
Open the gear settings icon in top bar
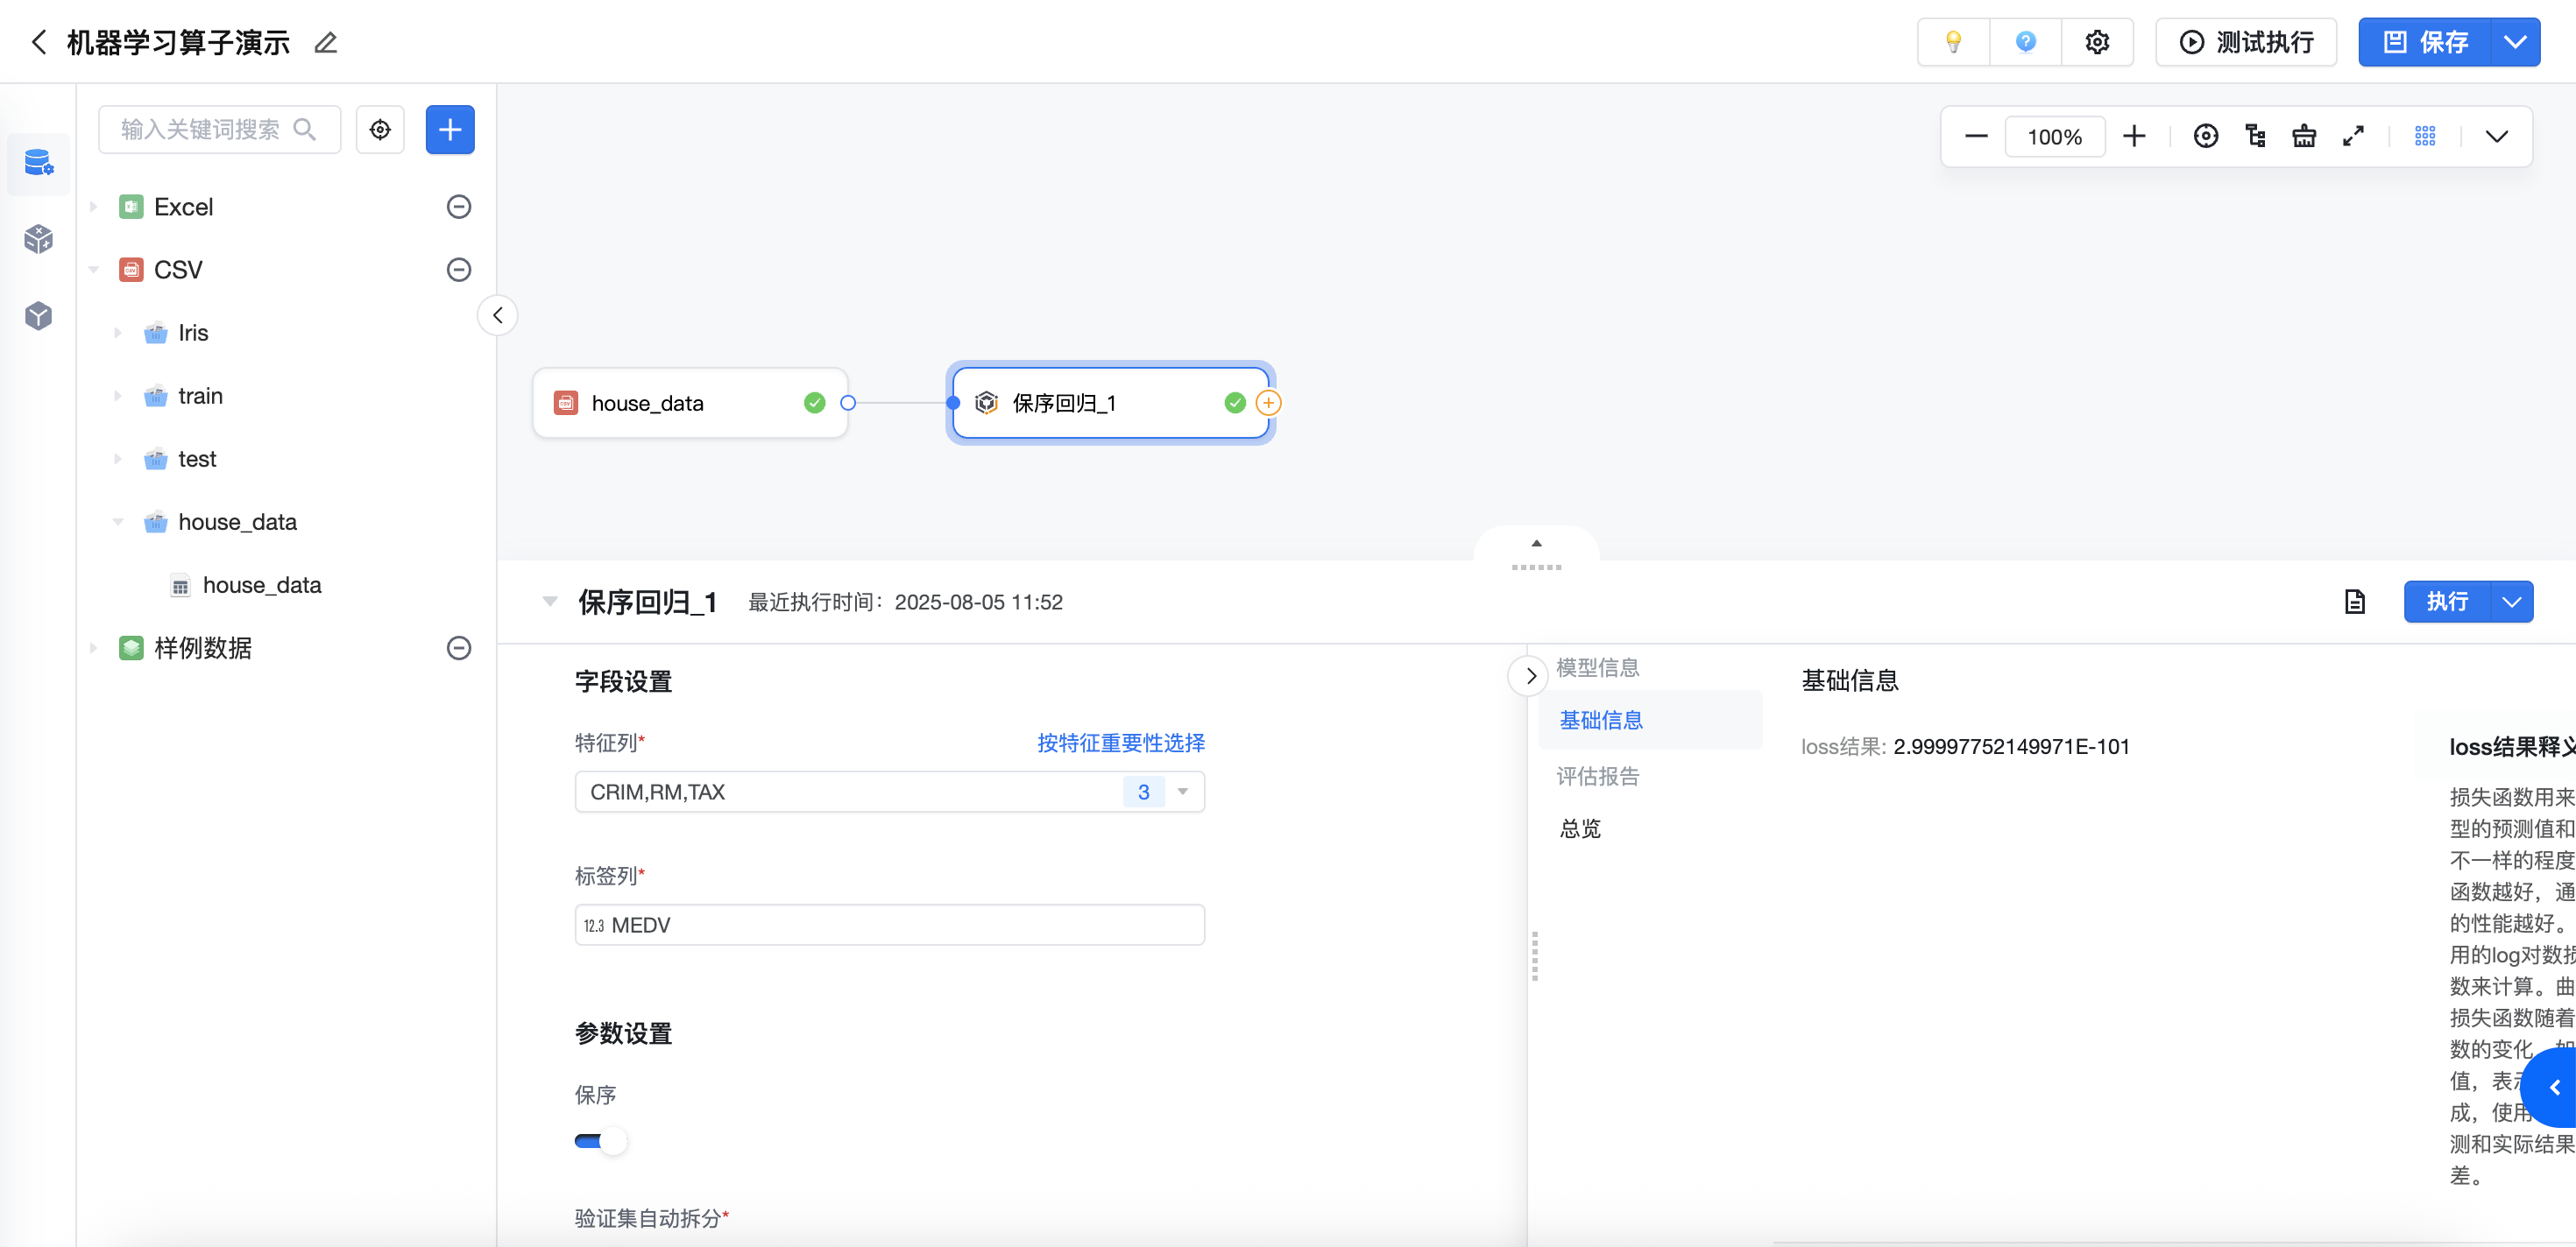[x=2097, y=42]
